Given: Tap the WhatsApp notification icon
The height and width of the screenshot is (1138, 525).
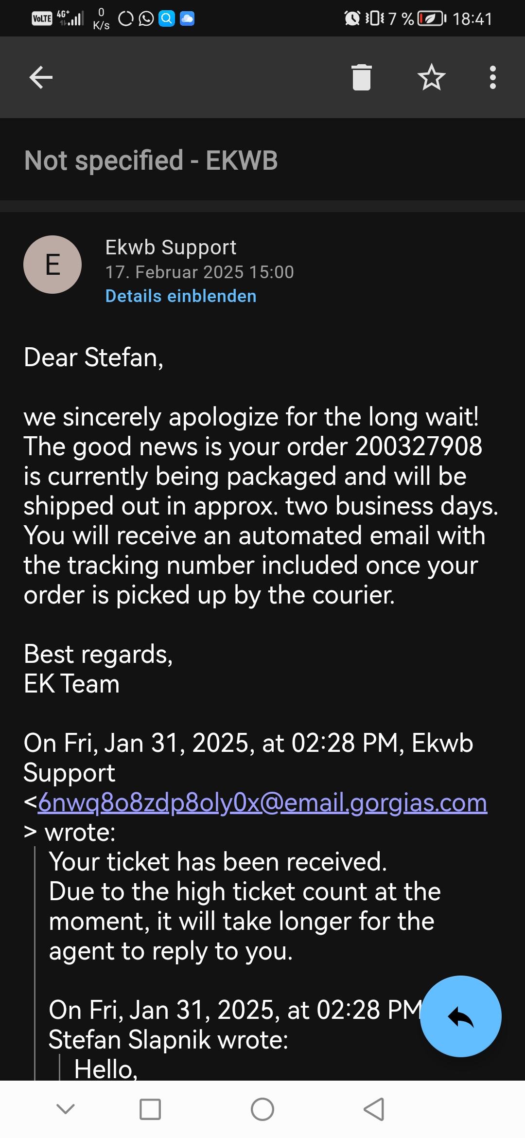Looking at the screenshot, I should click(x=146, y=19).
